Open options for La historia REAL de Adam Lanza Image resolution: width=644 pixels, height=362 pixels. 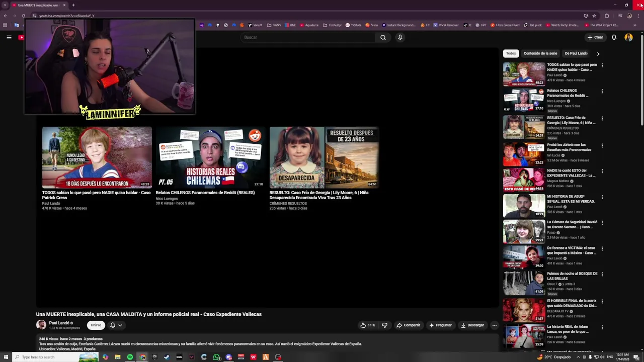(602, 327)
